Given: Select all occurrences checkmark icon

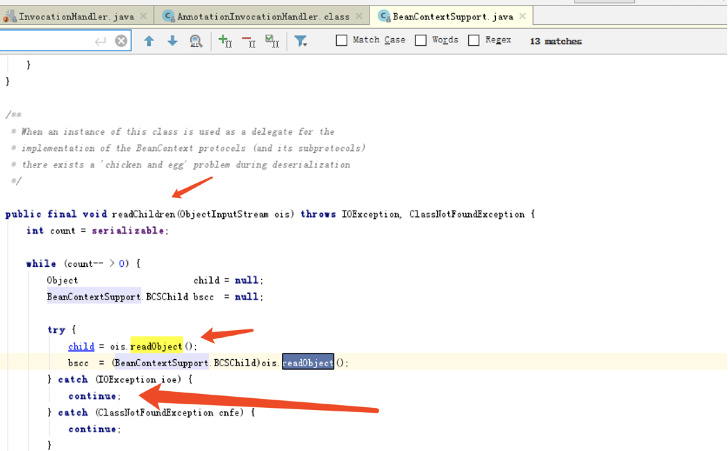Looking at the screenshot, I should [272, 41].
